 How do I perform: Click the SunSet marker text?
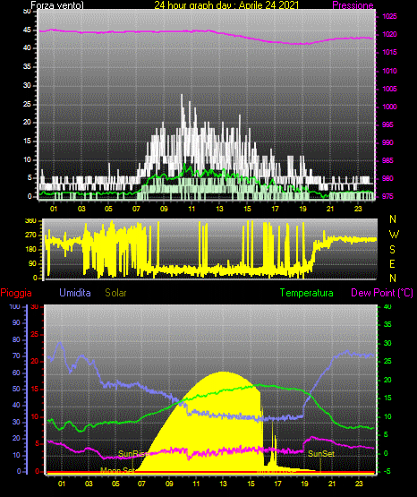pos(321,454)
